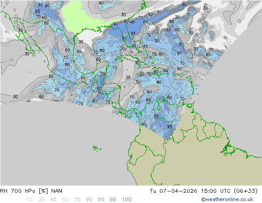Select legend value 15
Screen dimensions: 262x203
[x=30, y=200]
